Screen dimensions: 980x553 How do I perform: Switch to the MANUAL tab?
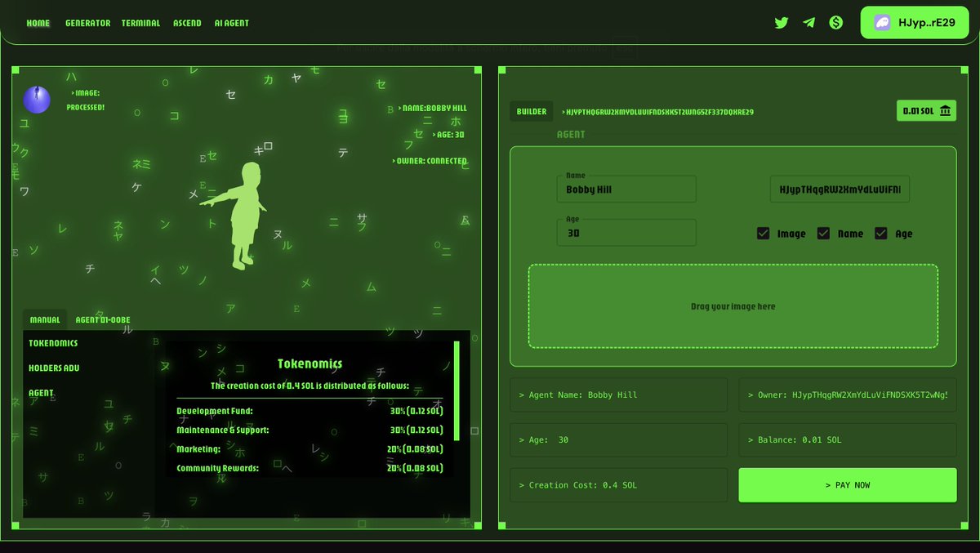point(45,319)
